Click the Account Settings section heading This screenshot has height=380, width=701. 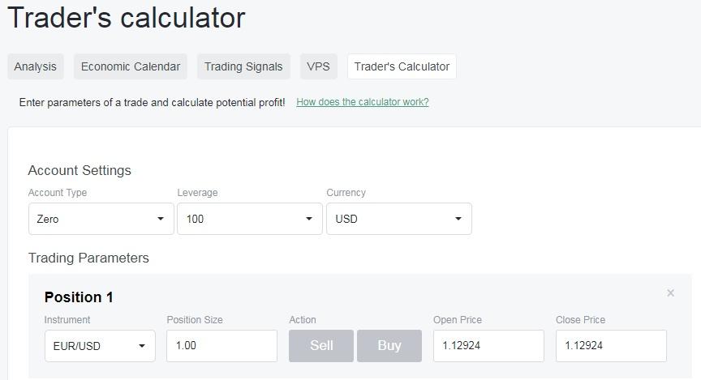click(x=80, y=170)
